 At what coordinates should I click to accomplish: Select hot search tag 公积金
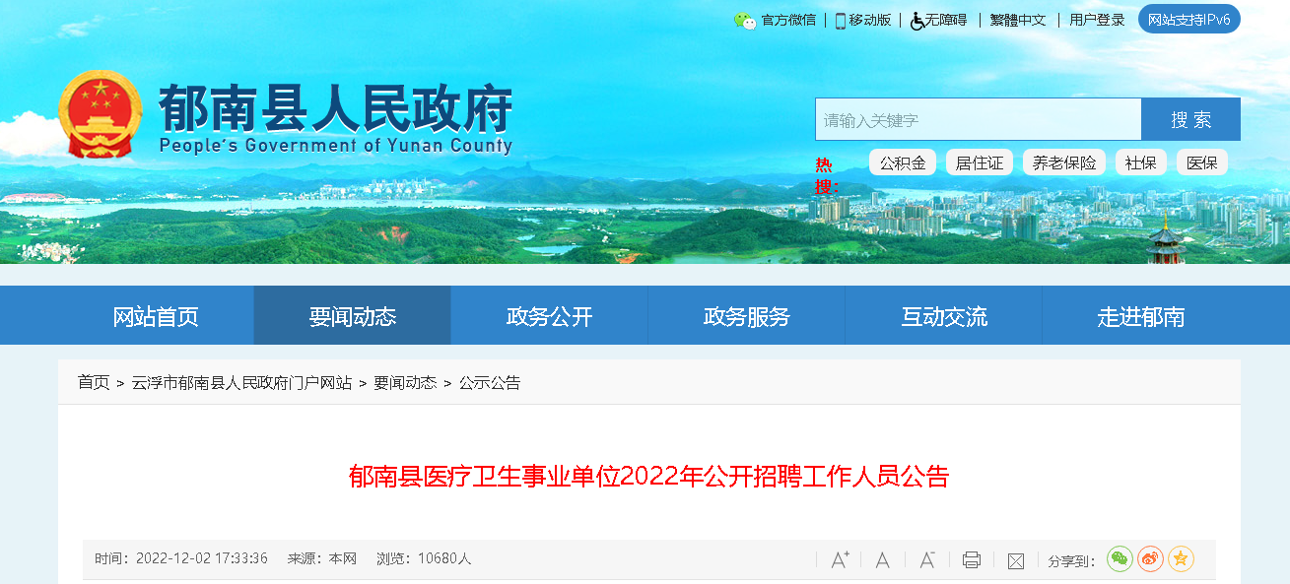click(903, 162)
